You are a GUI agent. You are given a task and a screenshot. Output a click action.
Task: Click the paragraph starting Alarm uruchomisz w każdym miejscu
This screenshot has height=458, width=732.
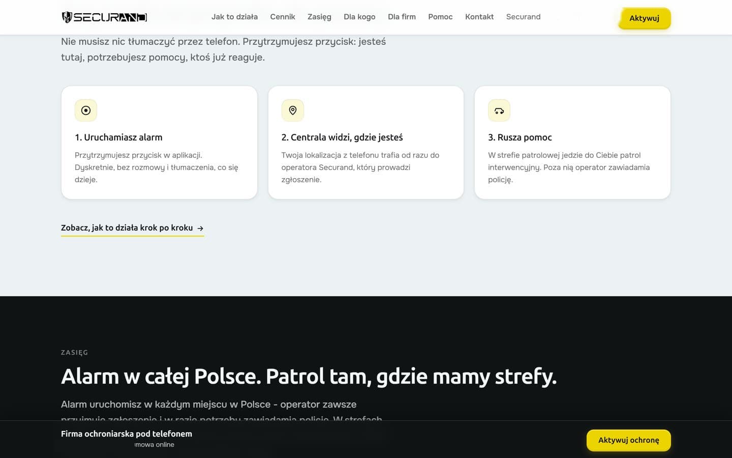[222, 412]
